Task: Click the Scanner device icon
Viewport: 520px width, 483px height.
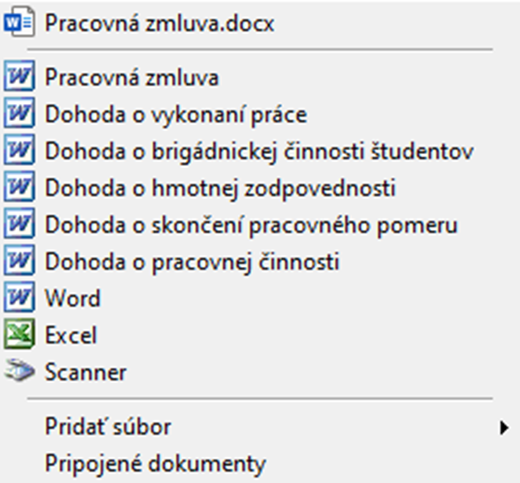Action: (x=19, y=371)
